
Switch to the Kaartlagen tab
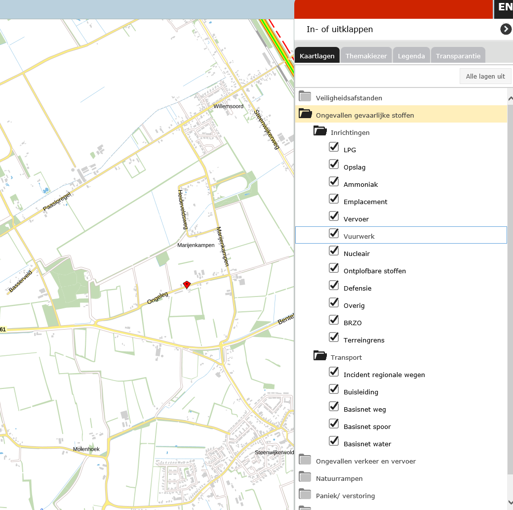[317, 56]
